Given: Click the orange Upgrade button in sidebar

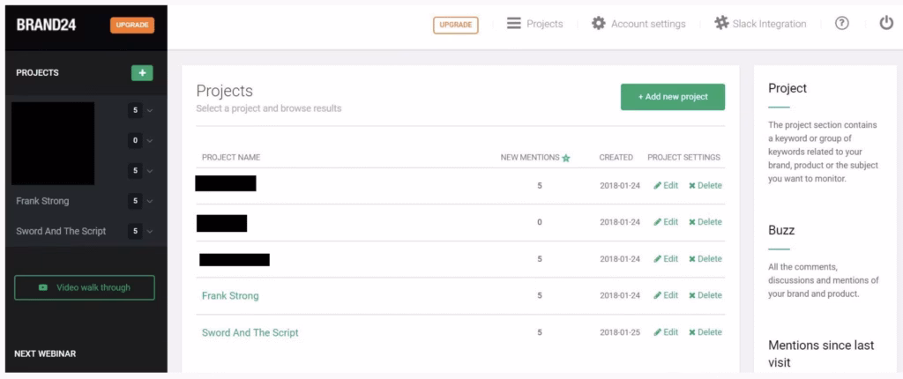Looking at the screenshot, I should 132,25.
